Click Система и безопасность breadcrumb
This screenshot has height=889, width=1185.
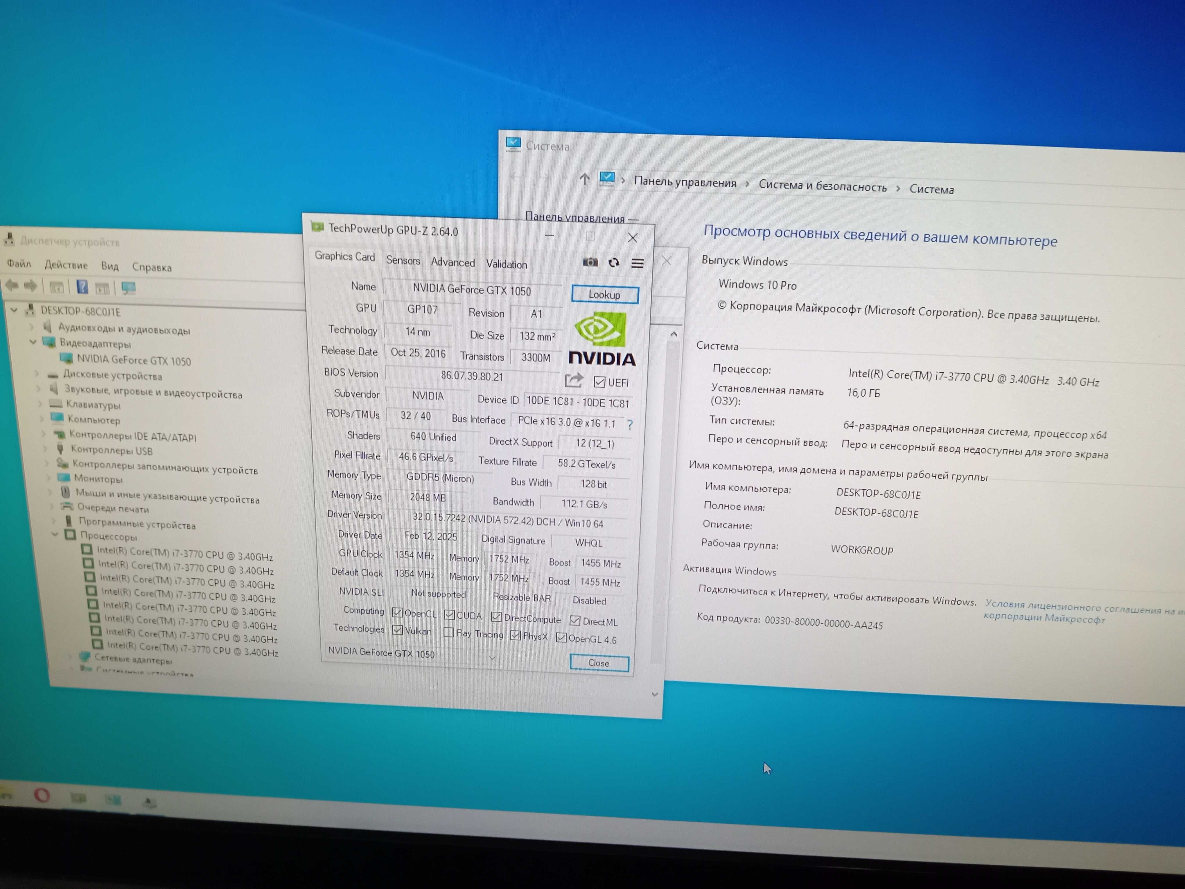(x=822, y=186)
